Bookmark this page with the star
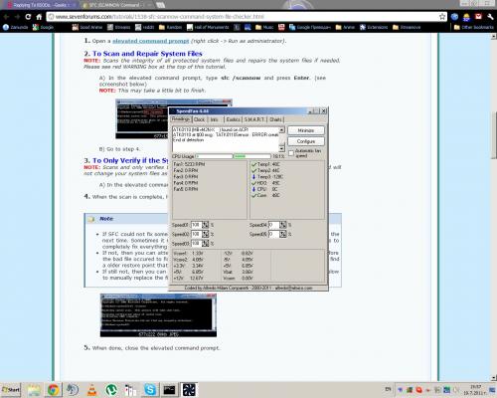 point(442,17)
